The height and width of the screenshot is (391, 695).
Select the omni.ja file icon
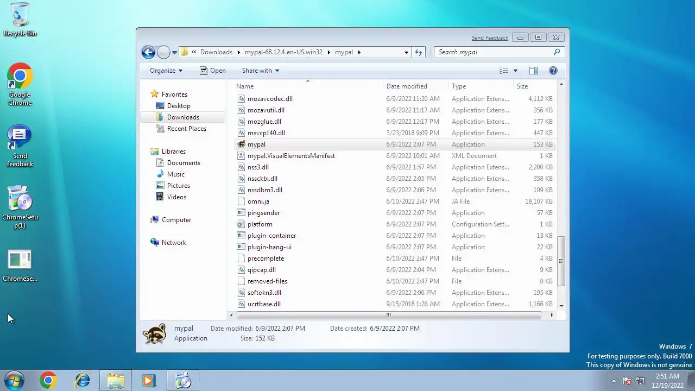click(242, 201)
